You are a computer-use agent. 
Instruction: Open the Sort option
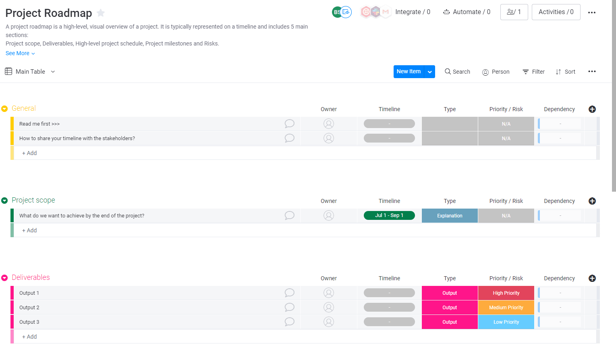click(x=566, y=72)
